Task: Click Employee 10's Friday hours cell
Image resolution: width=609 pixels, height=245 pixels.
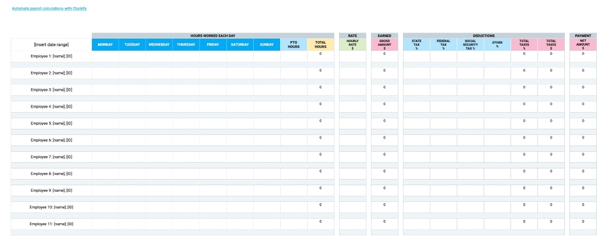Action: coord(213,207)
